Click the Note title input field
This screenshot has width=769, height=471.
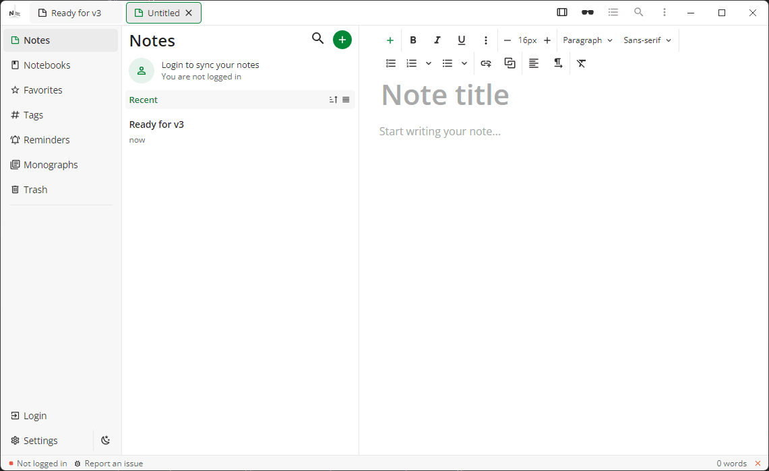(445, 95)
